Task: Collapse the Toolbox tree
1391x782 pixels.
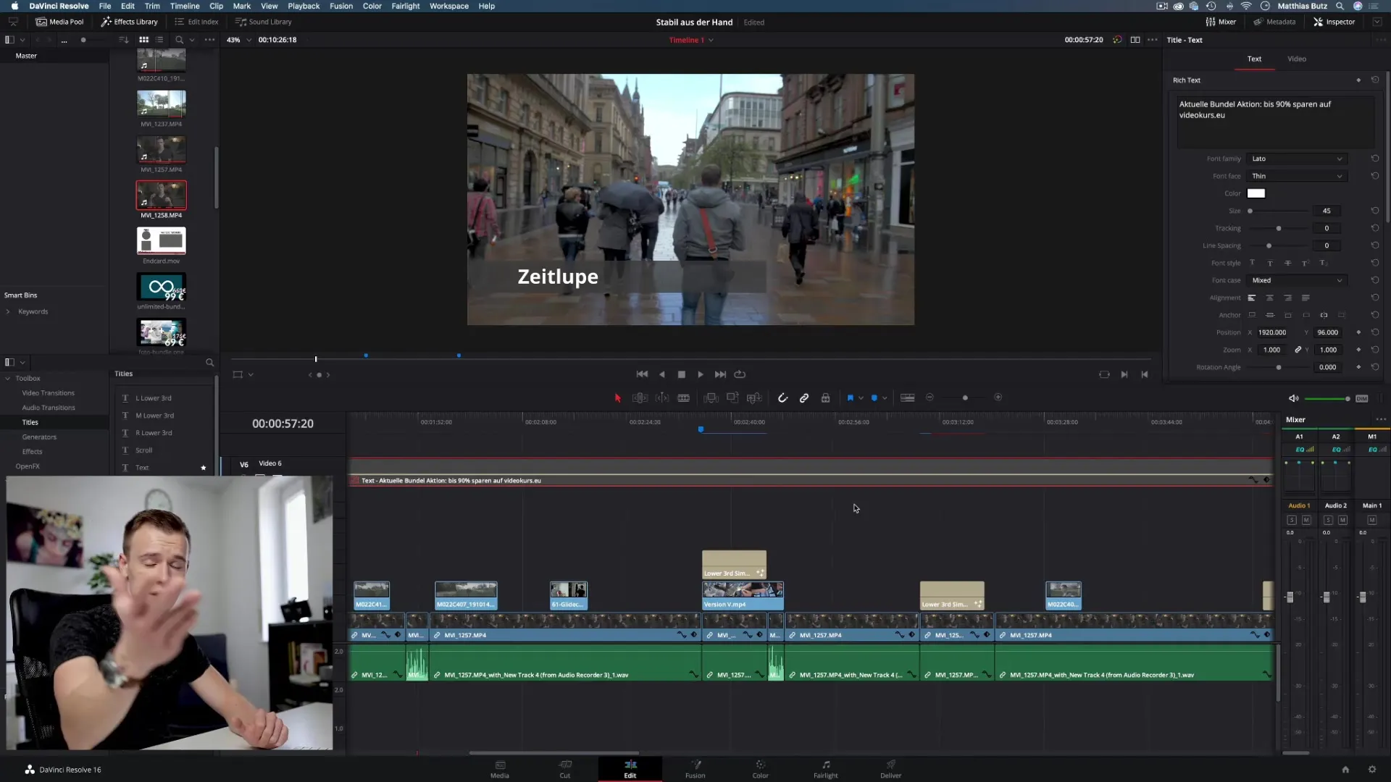Action: pyautogui.click(x=8, y=379)
